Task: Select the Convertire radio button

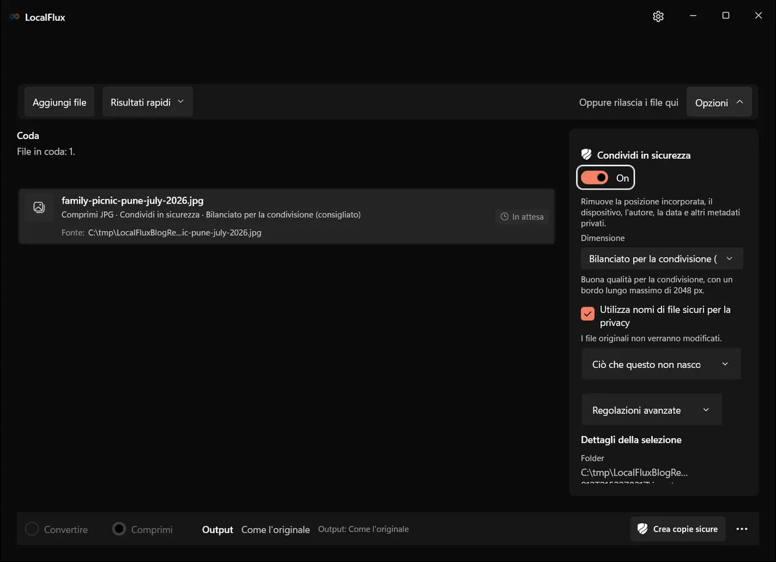Action: tap(32, 529)
